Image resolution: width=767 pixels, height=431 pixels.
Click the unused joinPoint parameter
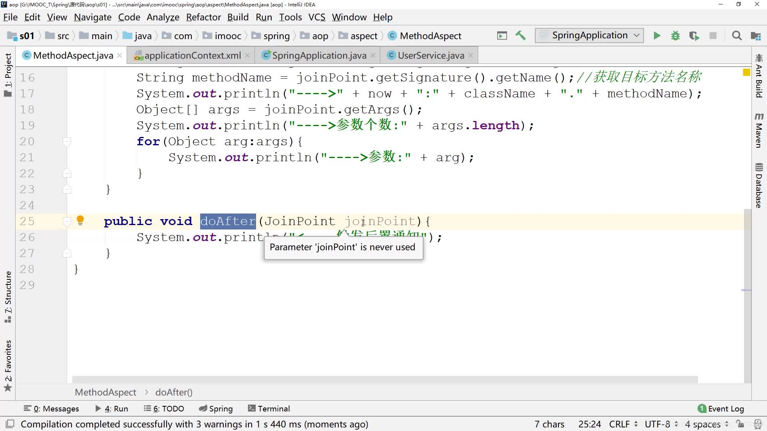pyautogui.click(x=380, y=221)
